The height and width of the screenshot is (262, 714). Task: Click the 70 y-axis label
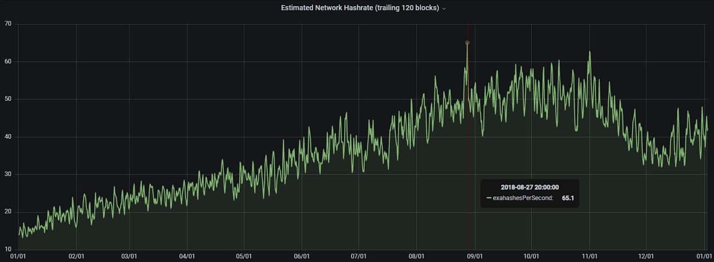click(x=7, y=24)
